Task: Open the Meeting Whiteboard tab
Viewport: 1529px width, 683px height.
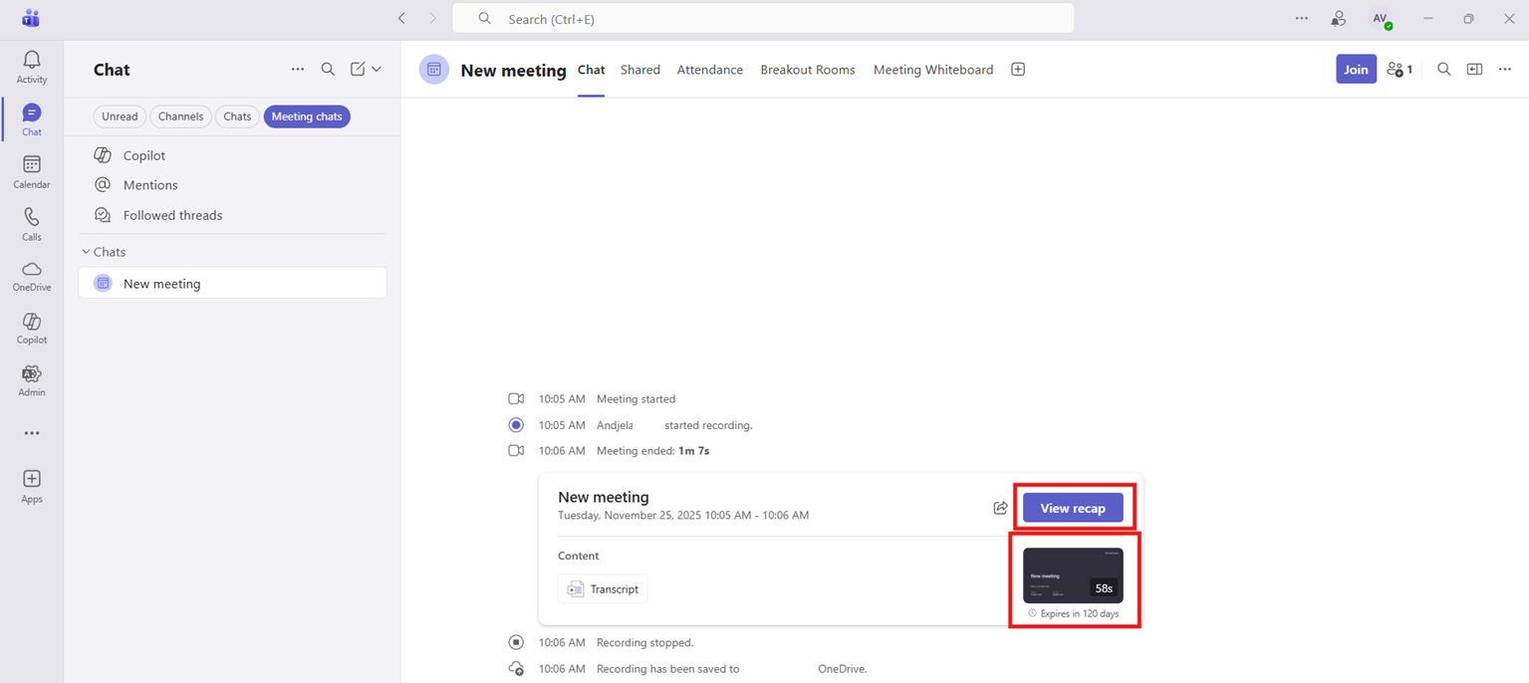Action: pyautogui.click(x=932, y=69)
